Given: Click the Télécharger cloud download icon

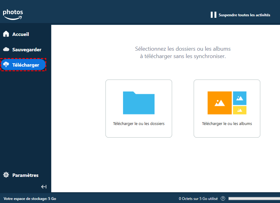Looking at the screenshot, I should (6, 64).
